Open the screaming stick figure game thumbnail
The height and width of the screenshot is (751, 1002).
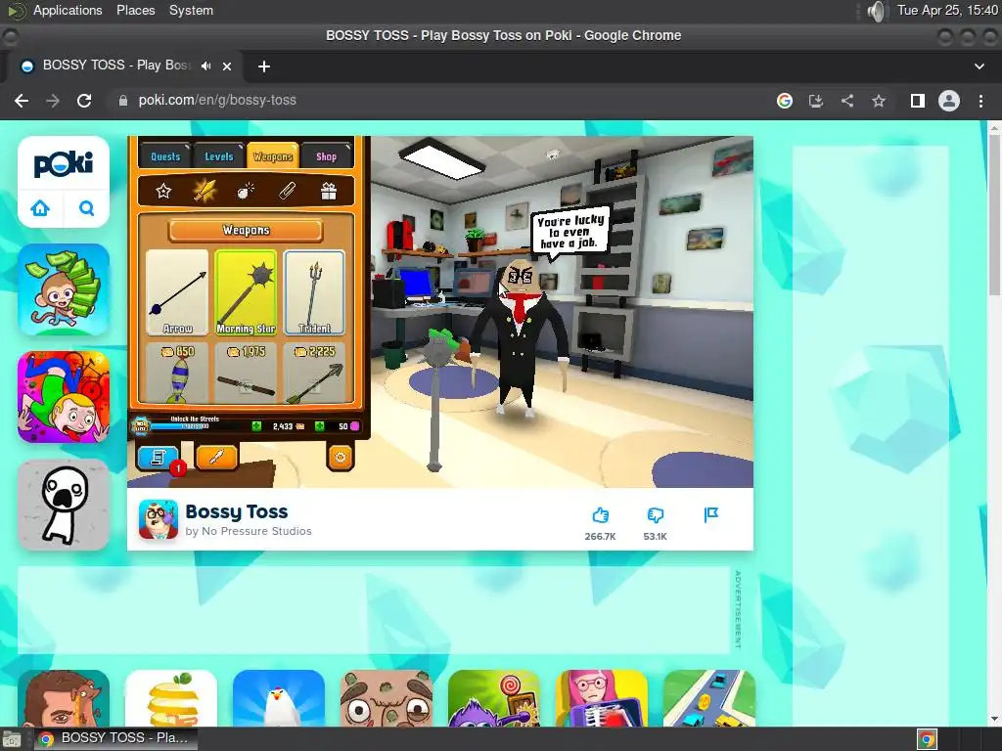tap(64, 505)
